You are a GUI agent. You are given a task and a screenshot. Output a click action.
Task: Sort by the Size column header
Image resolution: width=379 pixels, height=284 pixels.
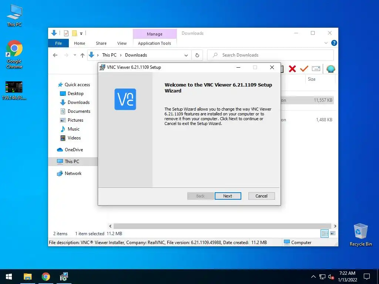point(312,79)
